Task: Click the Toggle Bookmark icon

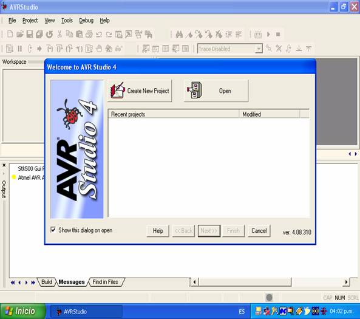Action: point(189,35)
